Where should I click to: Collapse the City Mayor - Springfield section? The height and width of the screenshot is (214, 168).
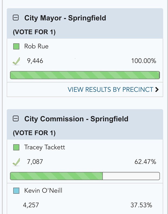[16, 18]
